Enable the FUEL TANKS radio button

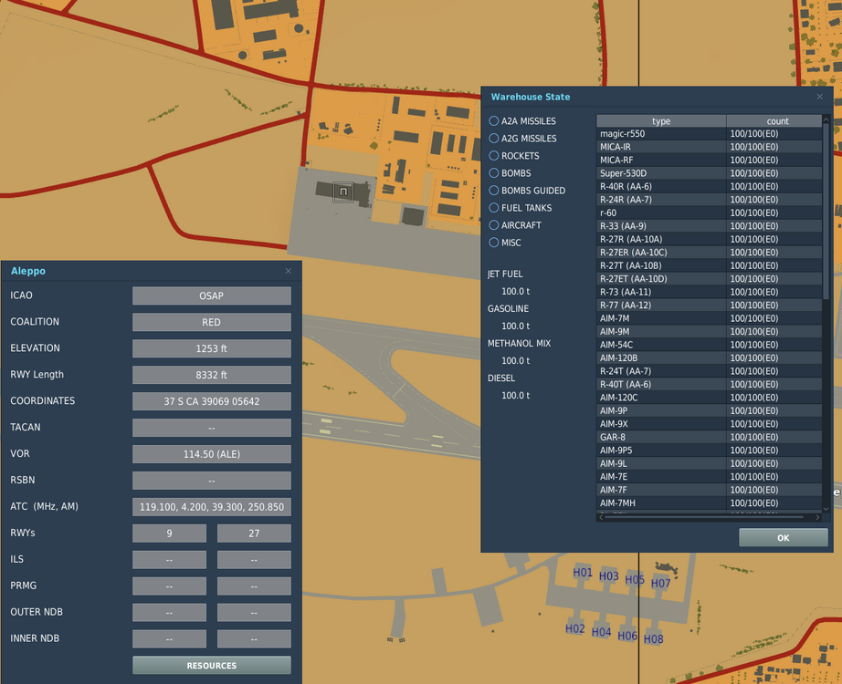coord(494,208)
